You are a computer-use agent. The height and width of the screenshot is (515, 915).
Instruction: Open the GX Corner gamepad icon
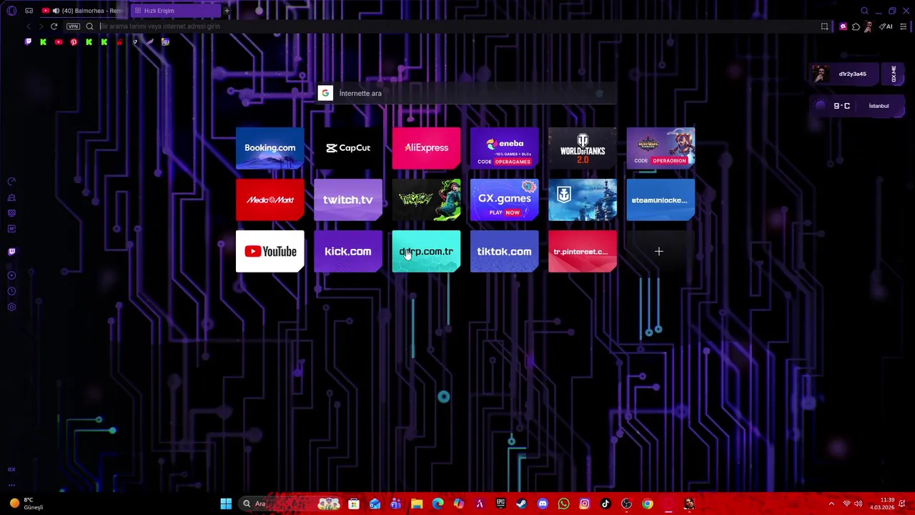(29, 11)
